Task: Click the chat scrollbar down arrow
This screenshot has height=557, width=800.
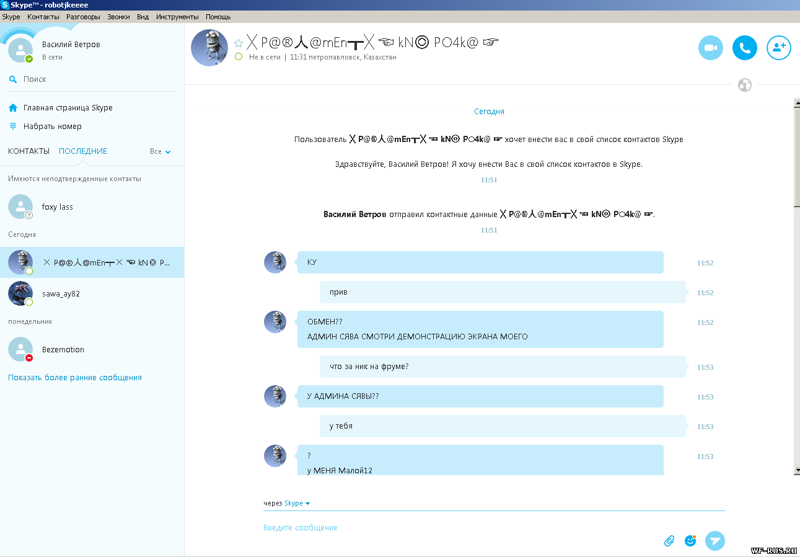Action: pos(796,470)
